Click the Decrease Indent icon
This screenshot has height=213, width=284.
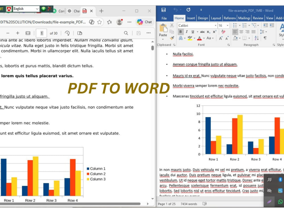[x=266, y=25]
